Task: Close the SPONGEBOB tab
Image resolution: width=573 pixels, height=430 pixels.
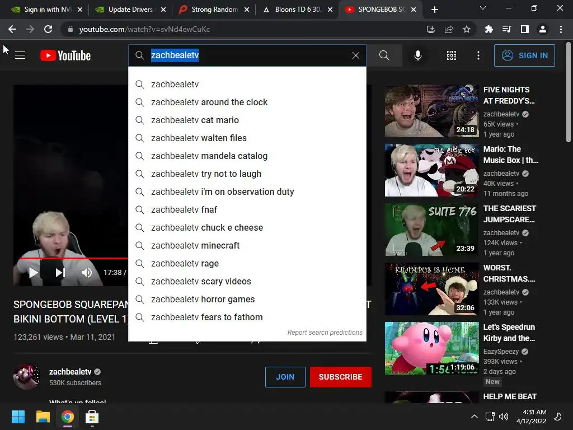Action: tap(414, 10)
